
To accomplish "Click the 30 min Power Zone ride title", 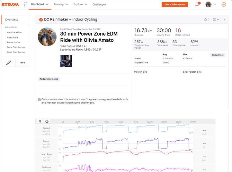I will [89, 37].
